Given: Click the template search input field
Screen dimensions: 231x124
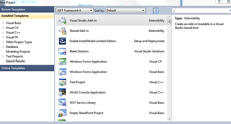Looking at the screenshot, I should (x=201, y=11).
